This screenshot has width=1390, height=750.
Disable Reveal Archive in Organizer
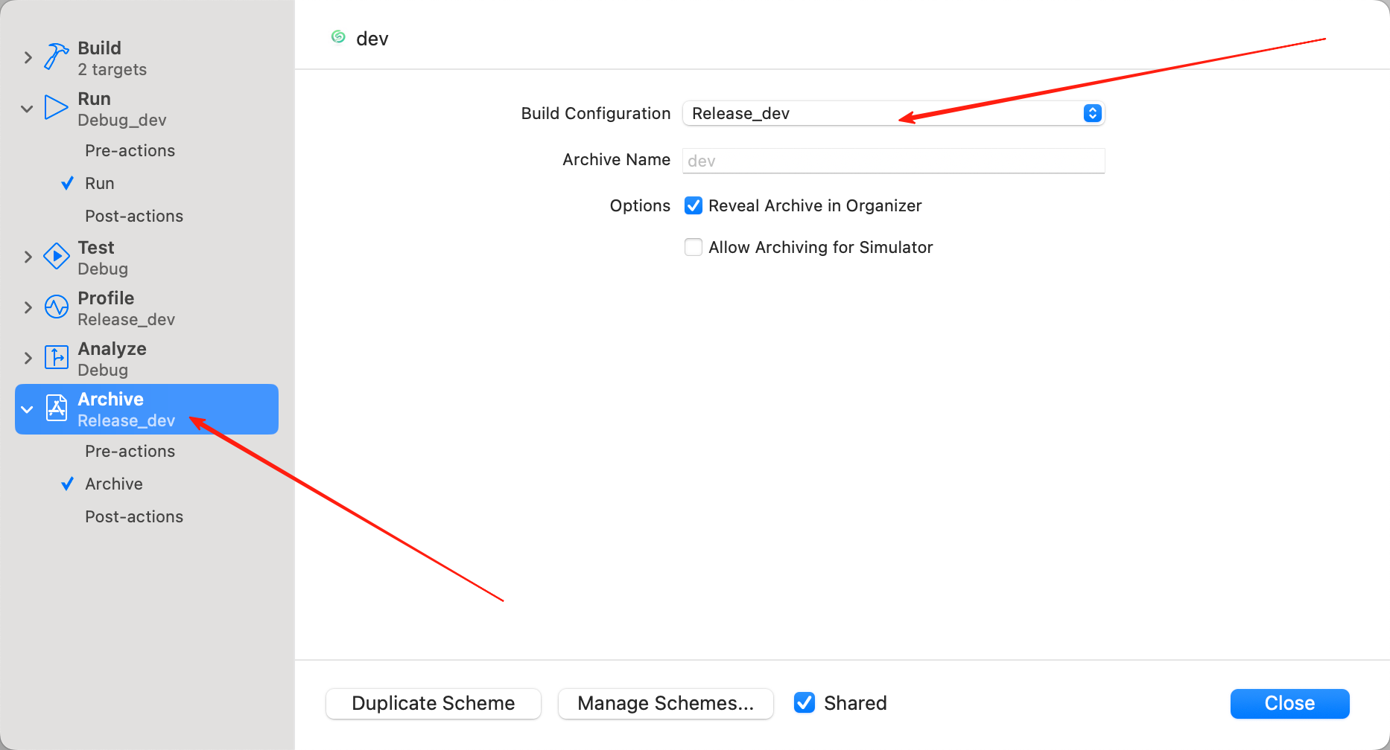click(694, 206)
